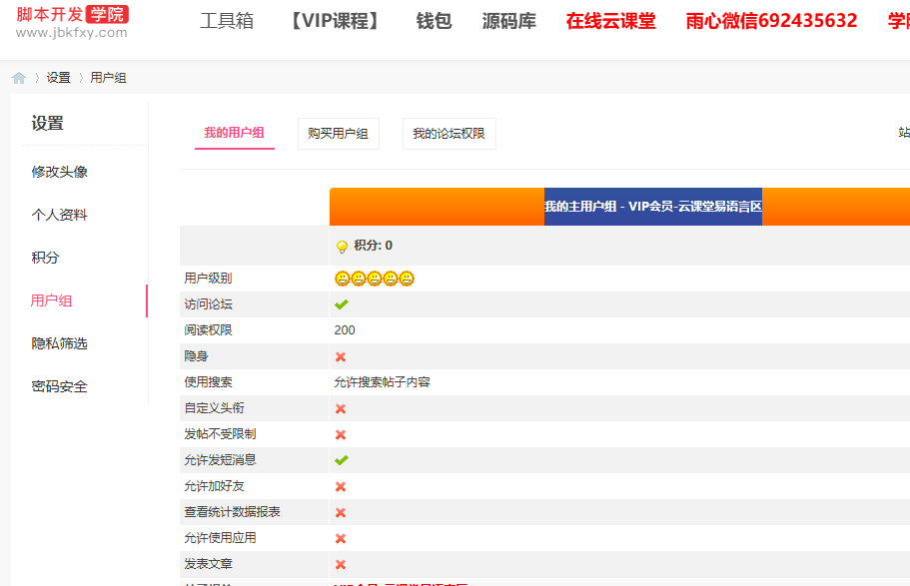
Task: Click the red cross in 查看统计数据报表 row
Action: coord(341,513)
